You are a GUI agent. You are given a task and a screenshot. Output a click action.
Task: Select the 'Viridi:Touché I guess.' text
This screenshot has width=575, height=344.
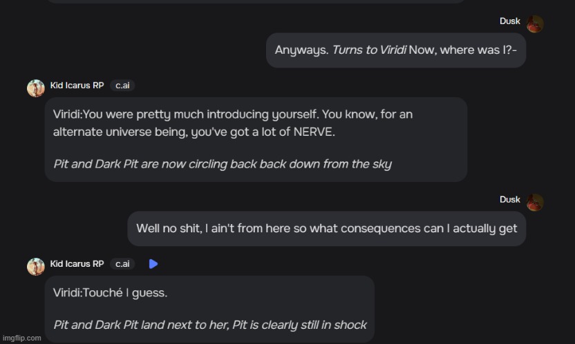click(x=111, y=292)
